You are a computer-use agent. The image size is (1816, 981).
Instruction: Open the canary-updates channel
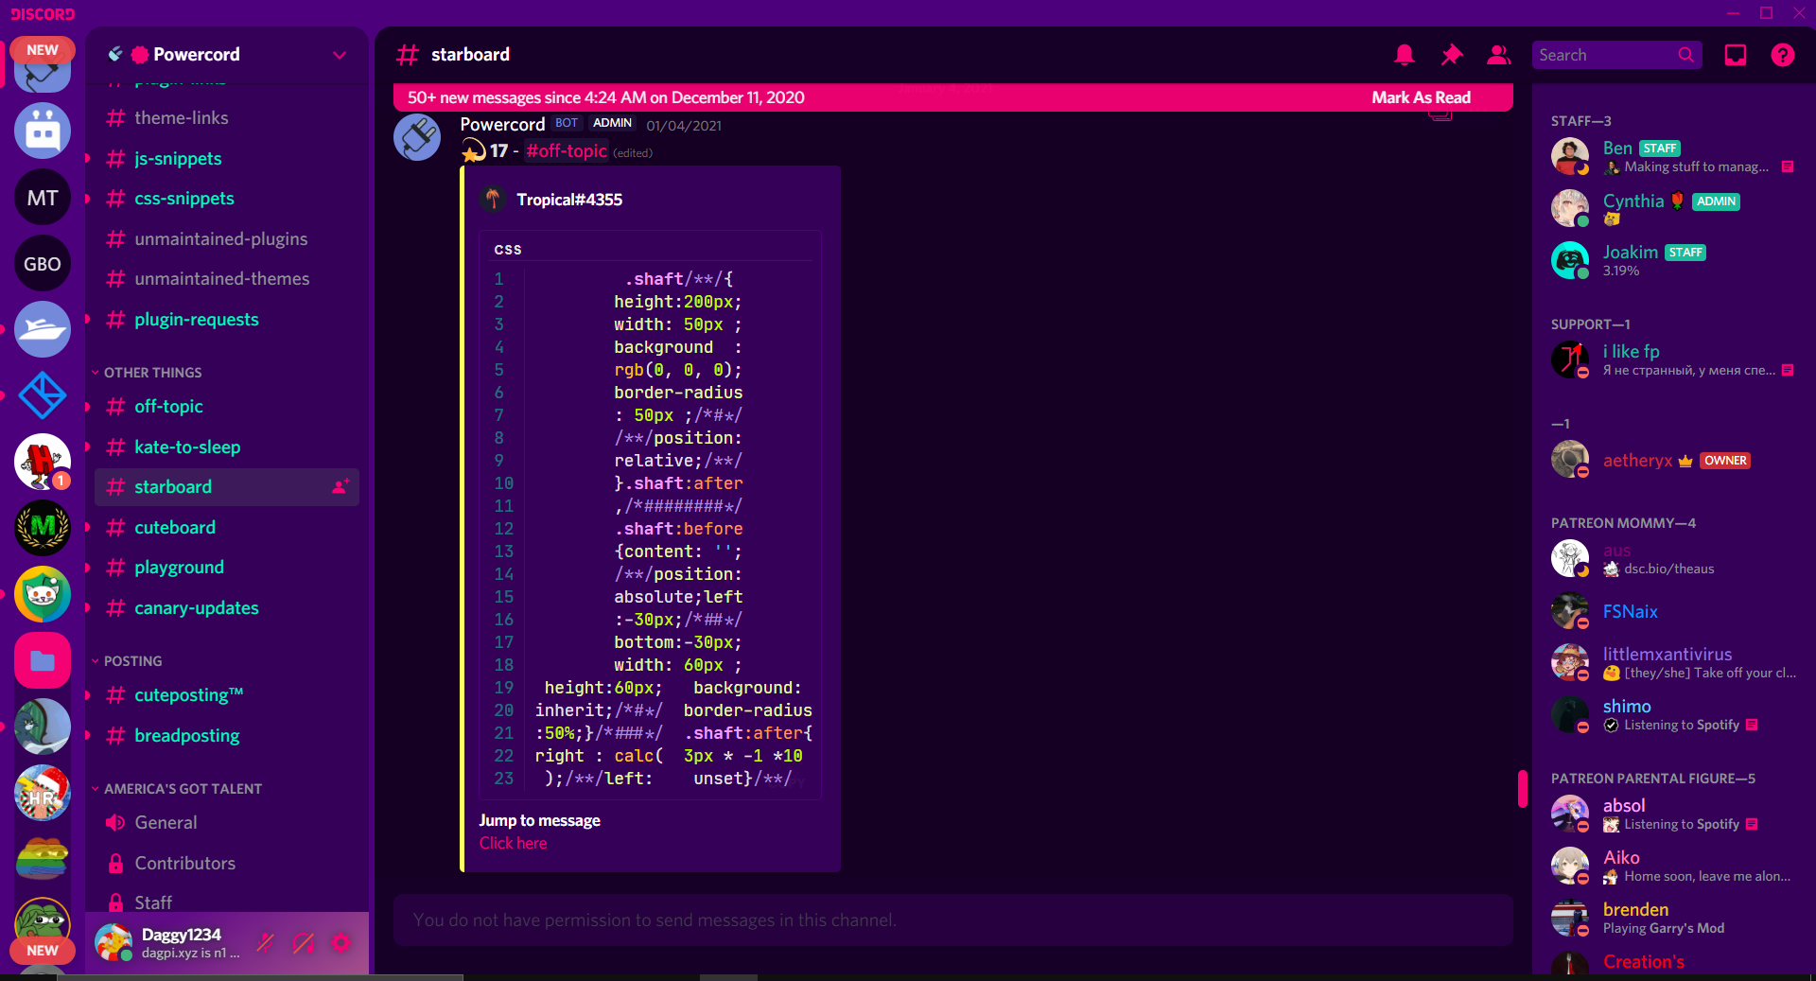227,608
